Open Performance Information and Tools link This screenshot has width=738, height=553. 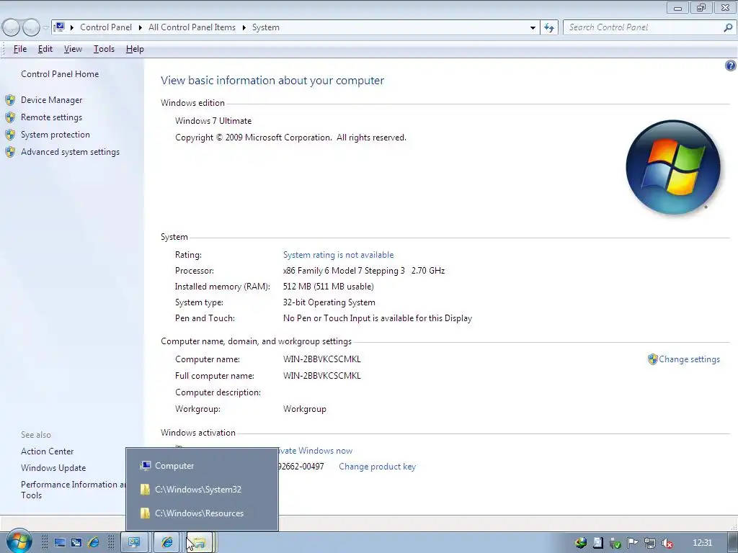pyautogui.click(x=73, y=490)
